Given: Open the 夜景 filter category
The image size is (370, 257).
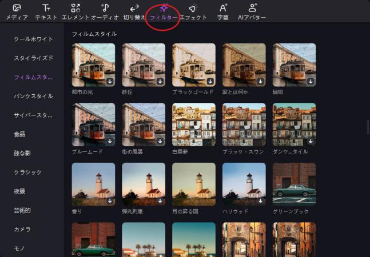Looking at the screenshot, I should [x=19, y=191].
